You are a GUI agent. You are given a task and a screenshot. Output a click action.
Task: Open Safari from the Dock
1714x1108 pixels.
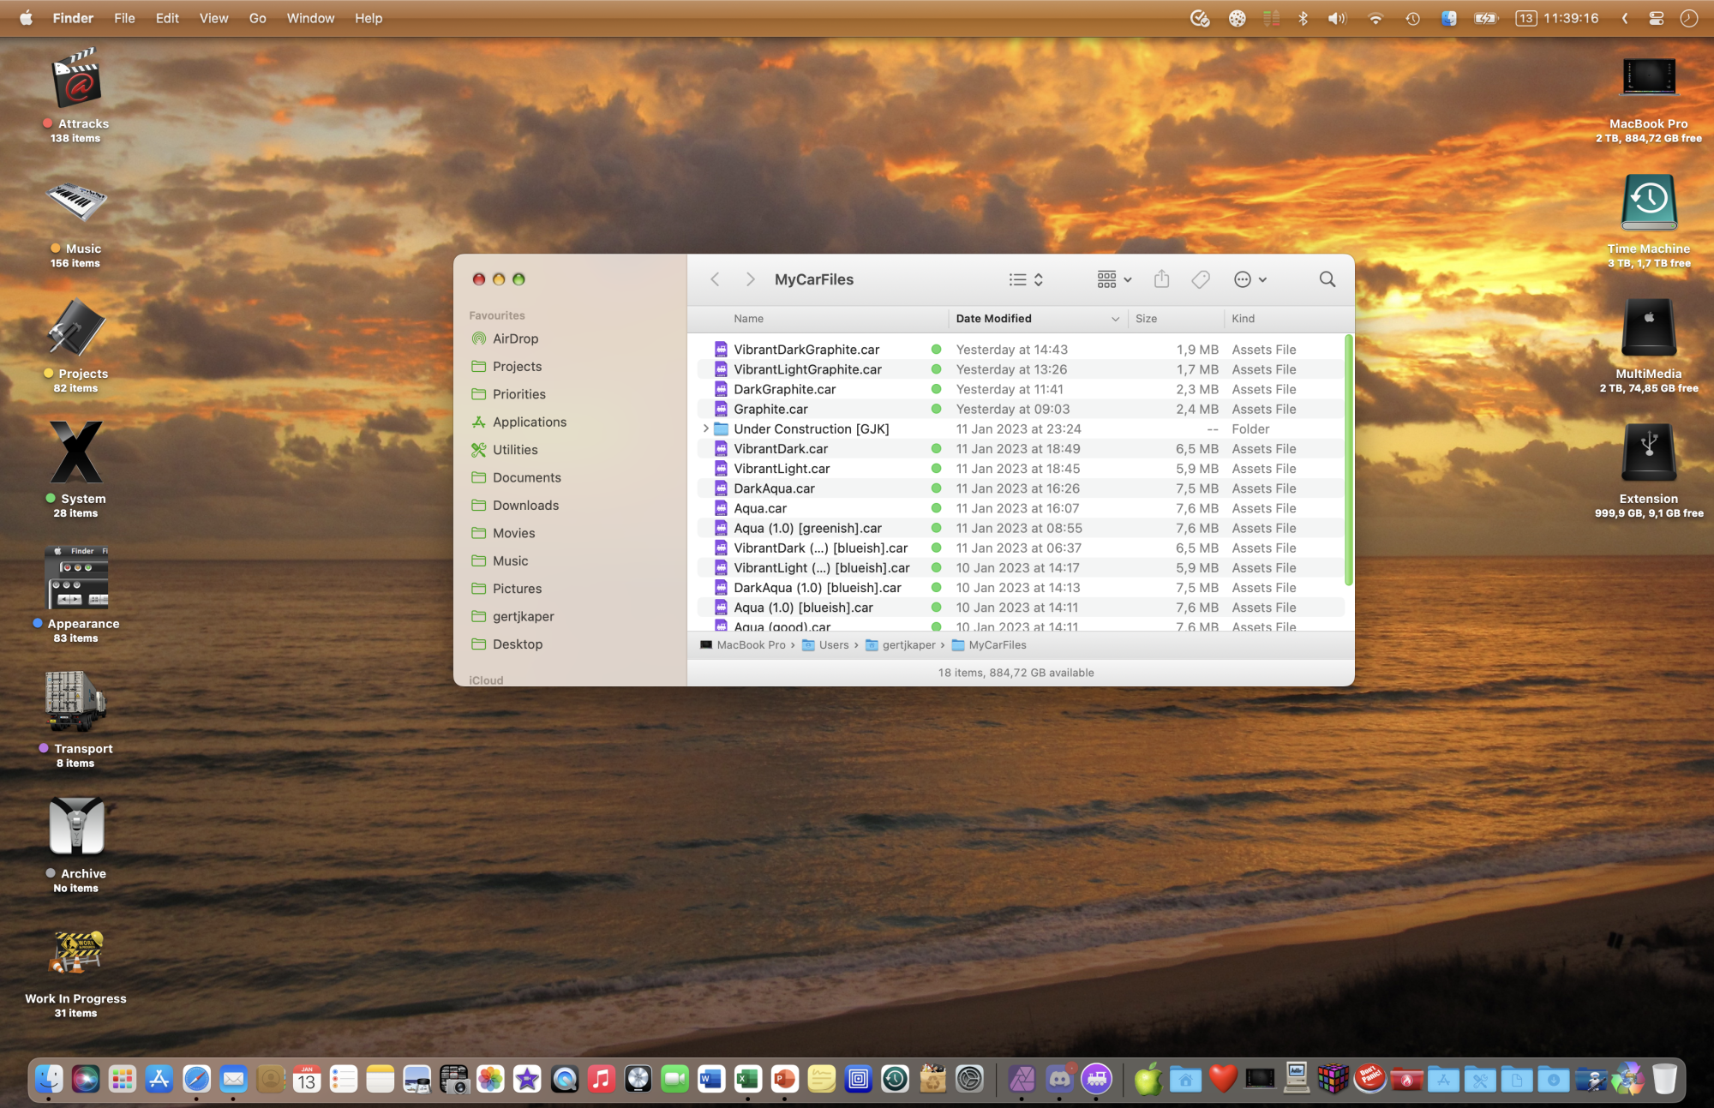tap(196, 1079)
